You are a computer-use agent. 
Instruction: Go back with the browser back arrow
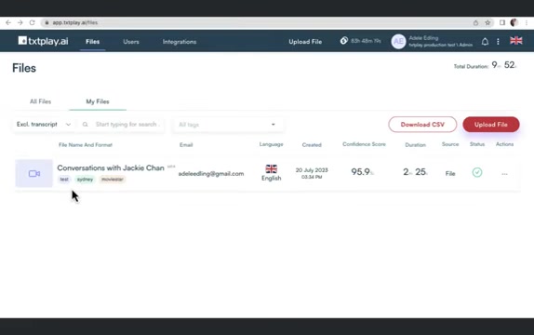pyautogui.click(x=8, y=22)
